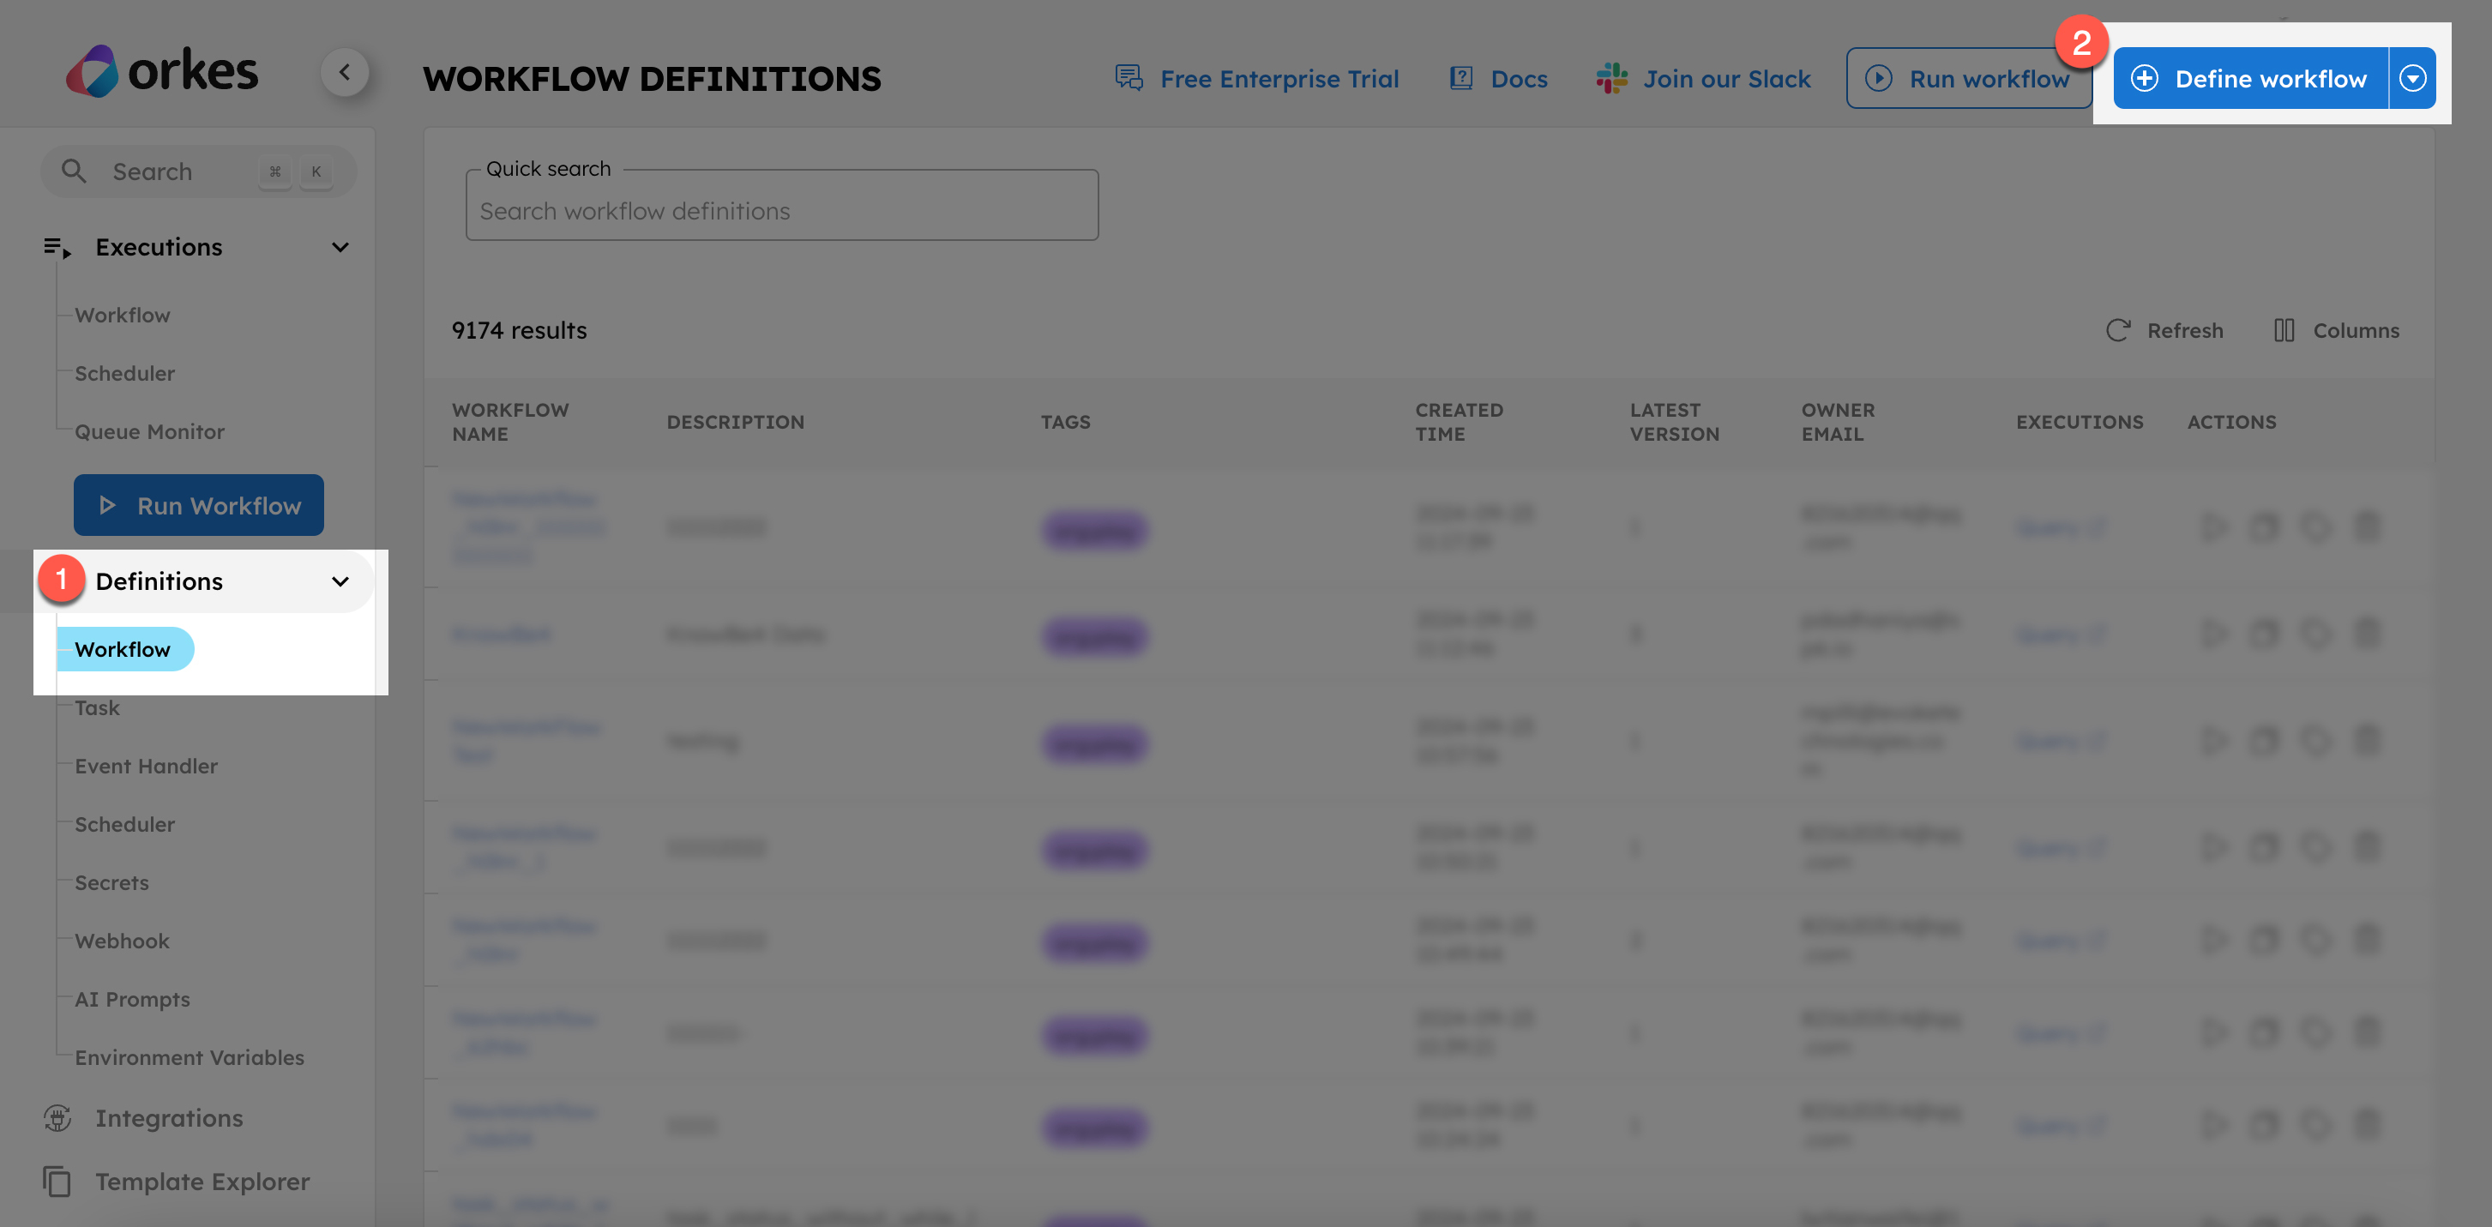Open the Docs menu item in the header

pos(1497,78)
